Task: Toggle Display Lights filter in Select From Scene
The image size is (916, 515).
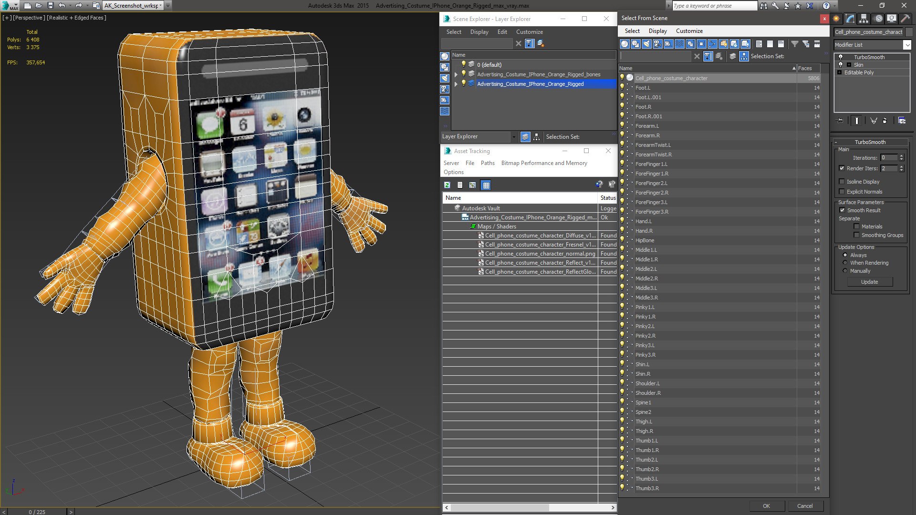Action: click(646, 44)
